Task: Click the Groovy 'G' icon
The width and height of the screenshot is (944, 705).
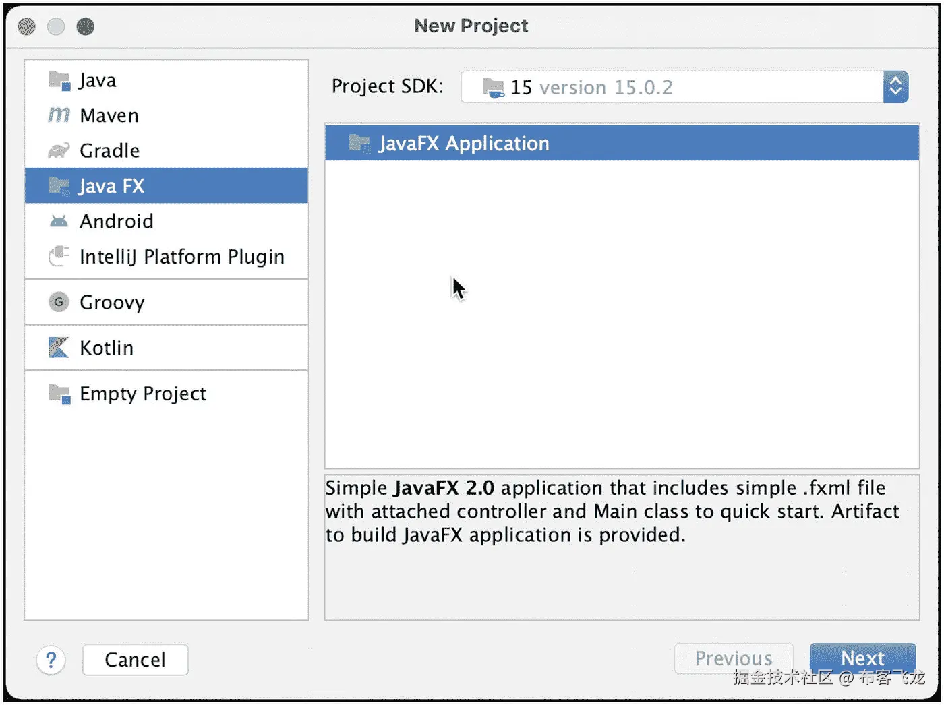Action: pyautogui.click(x=59, y=302)
